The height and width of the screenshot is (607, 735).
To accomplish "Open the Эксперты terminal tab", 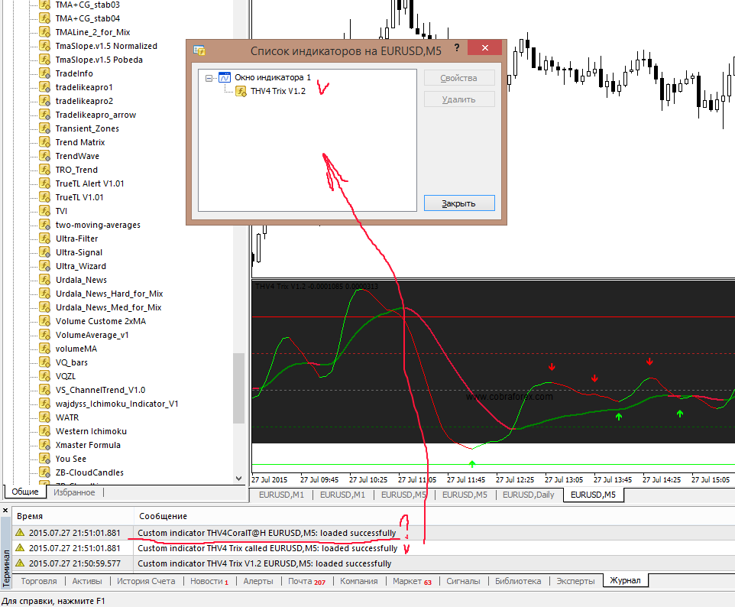I will [x=575, y=581].
